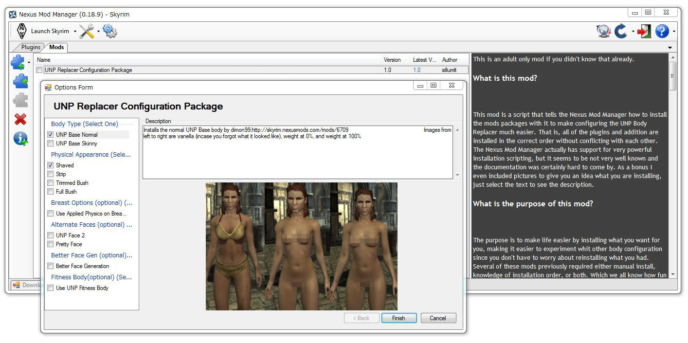Click the Better Face Gen (optional) header

point(91,255)
